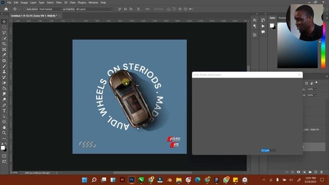Change the screen mode icon
This screenshot has width=329, height=185.
4,161
